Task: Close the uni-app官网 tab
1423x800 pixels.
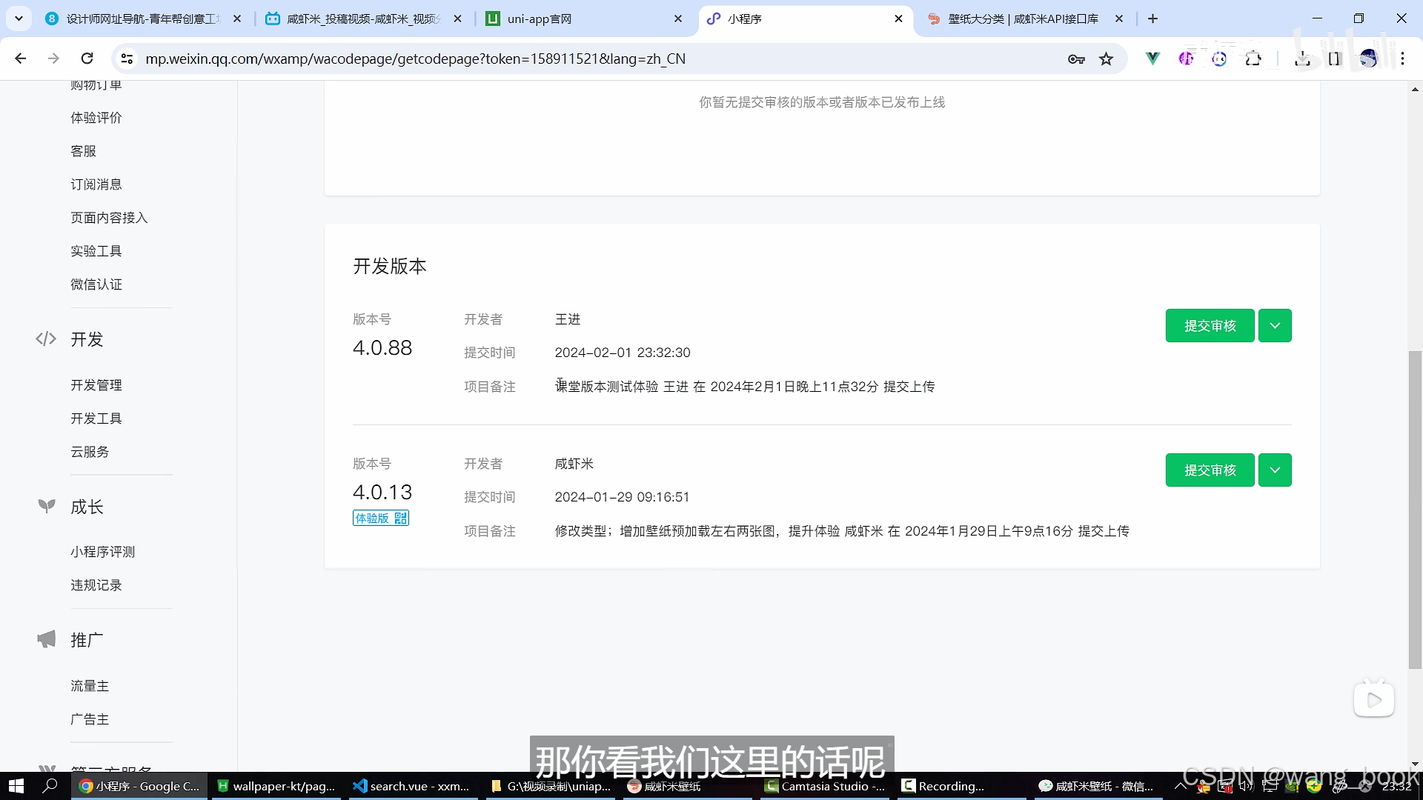Action: pyautogui.click(x=678, y=19)
